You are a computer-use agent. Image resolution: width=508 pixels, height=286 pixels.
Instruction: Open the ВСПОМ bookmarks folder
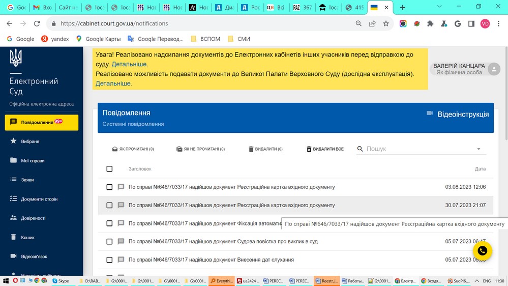click(x=205, y=39)
